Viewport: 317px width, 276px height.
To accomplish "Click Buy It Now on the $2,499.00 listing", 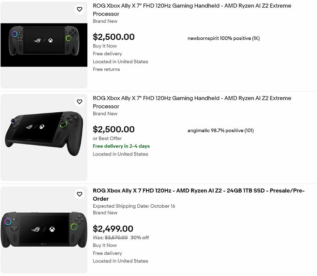I will (104, 245).
